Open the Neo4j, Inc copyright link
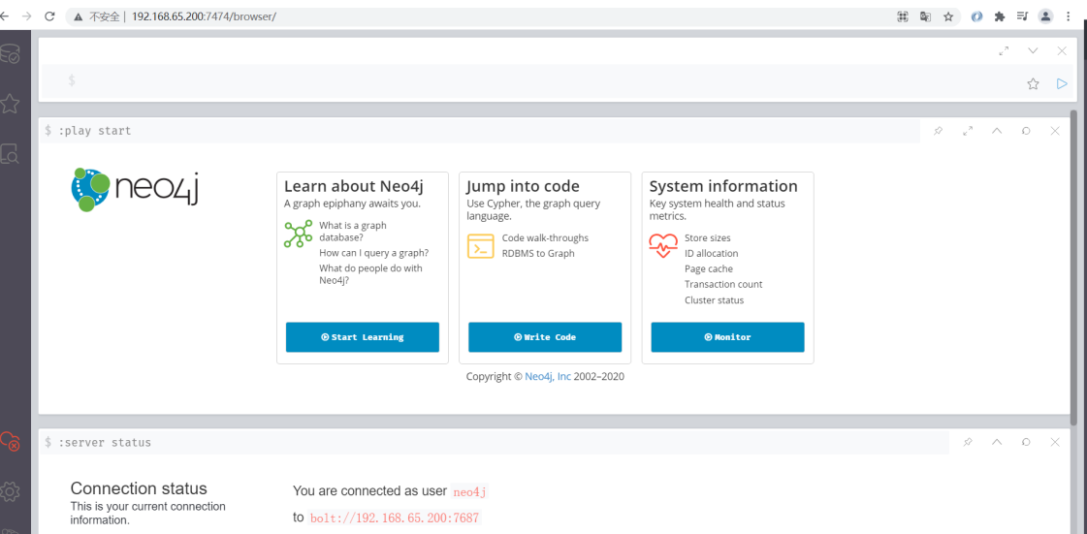 (x=548, y=376)
